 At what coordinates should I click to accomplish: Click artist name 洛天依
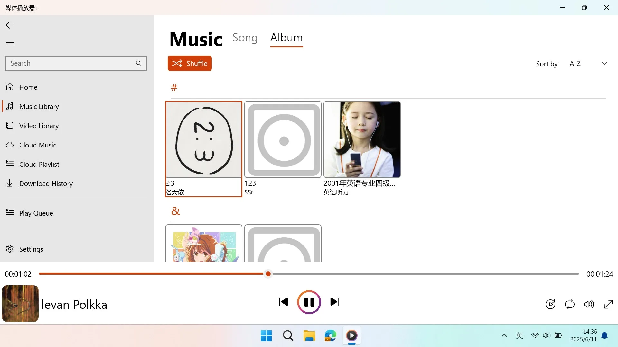(x=175, y=192)
